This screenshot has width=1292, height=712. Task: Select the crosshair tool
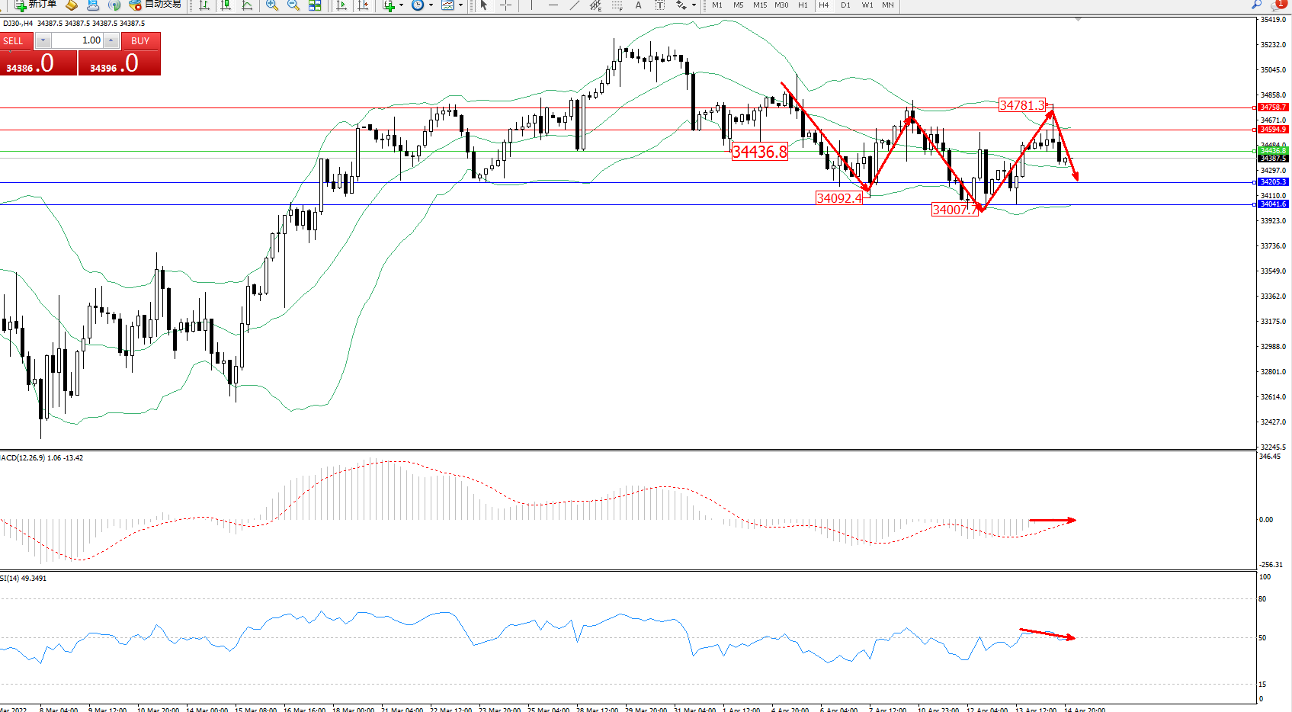(505, 5)
